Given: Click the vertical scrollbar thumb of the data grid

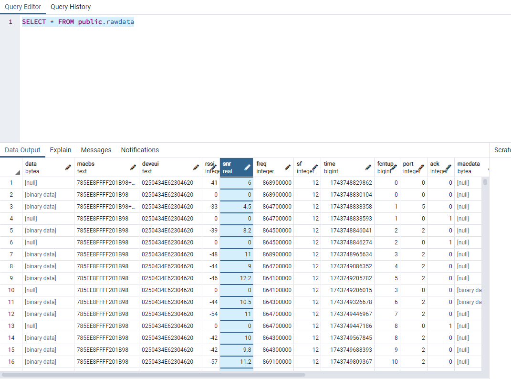Looking at the screenshot, I should [485, 182].
